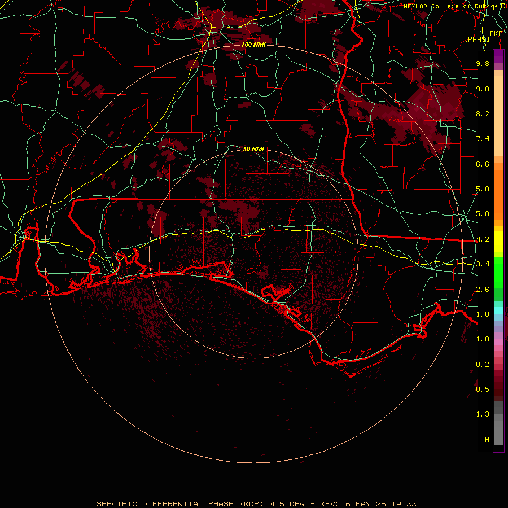Click the 50 NMI range ring label
Screen dimensions: 508x508
point(253,149)
